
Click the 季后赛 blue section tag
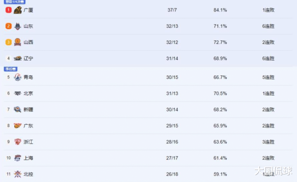click(x=11, y=69)
